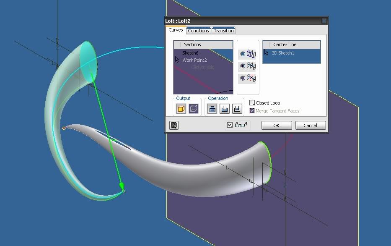Open the Transition tab
Screen dimensions: 391x246
[x=224, y=31]
